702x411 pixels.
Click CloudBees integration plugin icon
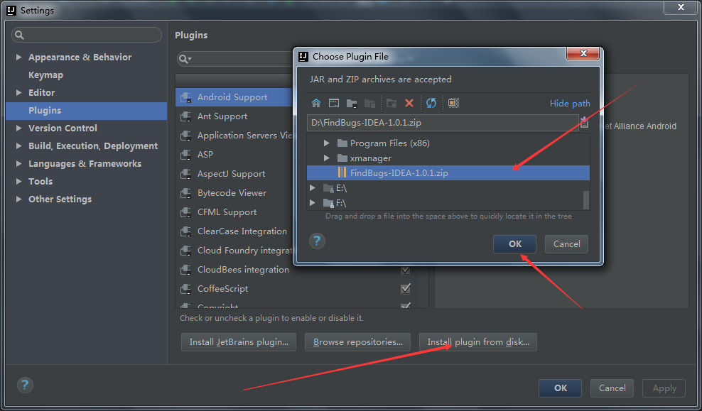(x=185, y=270)
